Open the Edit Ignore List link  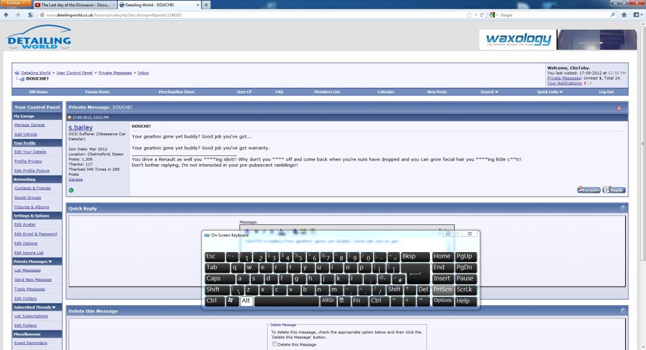[29, 252]
